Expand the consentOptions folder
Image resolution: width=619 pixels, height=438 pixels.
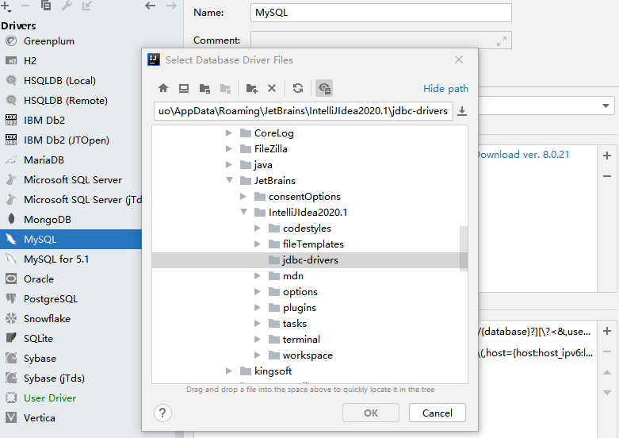[x=243, y=197]
